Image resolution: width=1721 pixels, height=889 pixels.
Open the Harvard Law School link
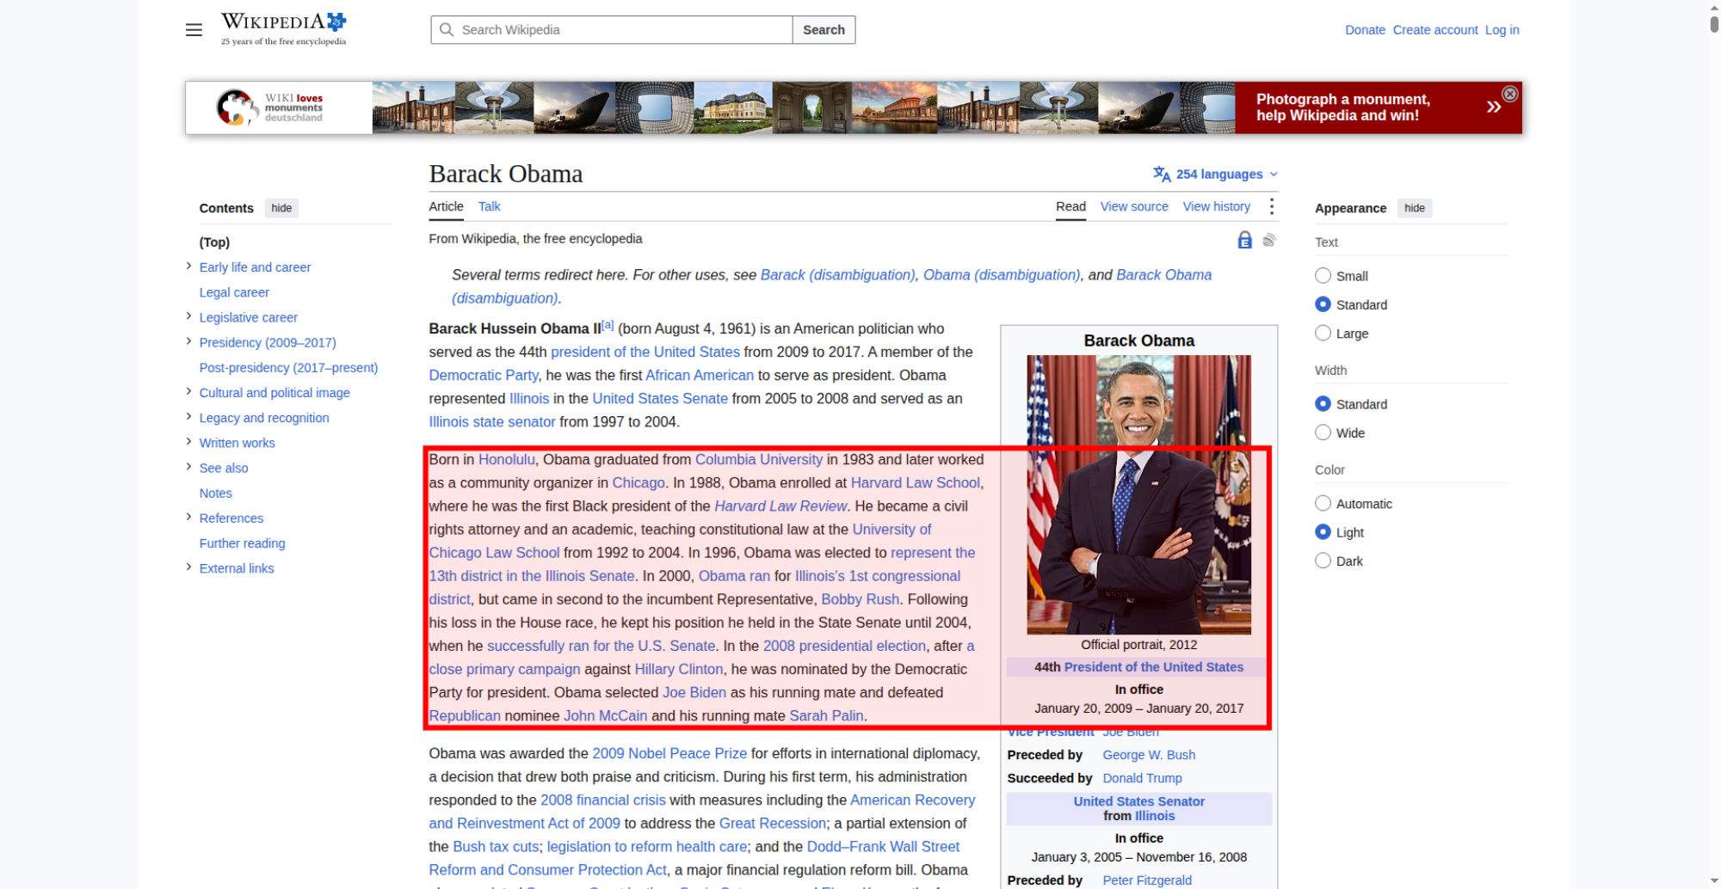(x=915, y=482)
